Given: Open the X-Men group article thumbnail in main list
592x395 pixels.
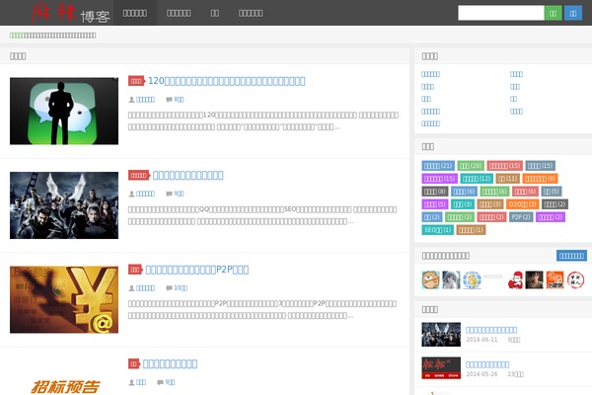Looking at the screenshot, I should point(64,205).
